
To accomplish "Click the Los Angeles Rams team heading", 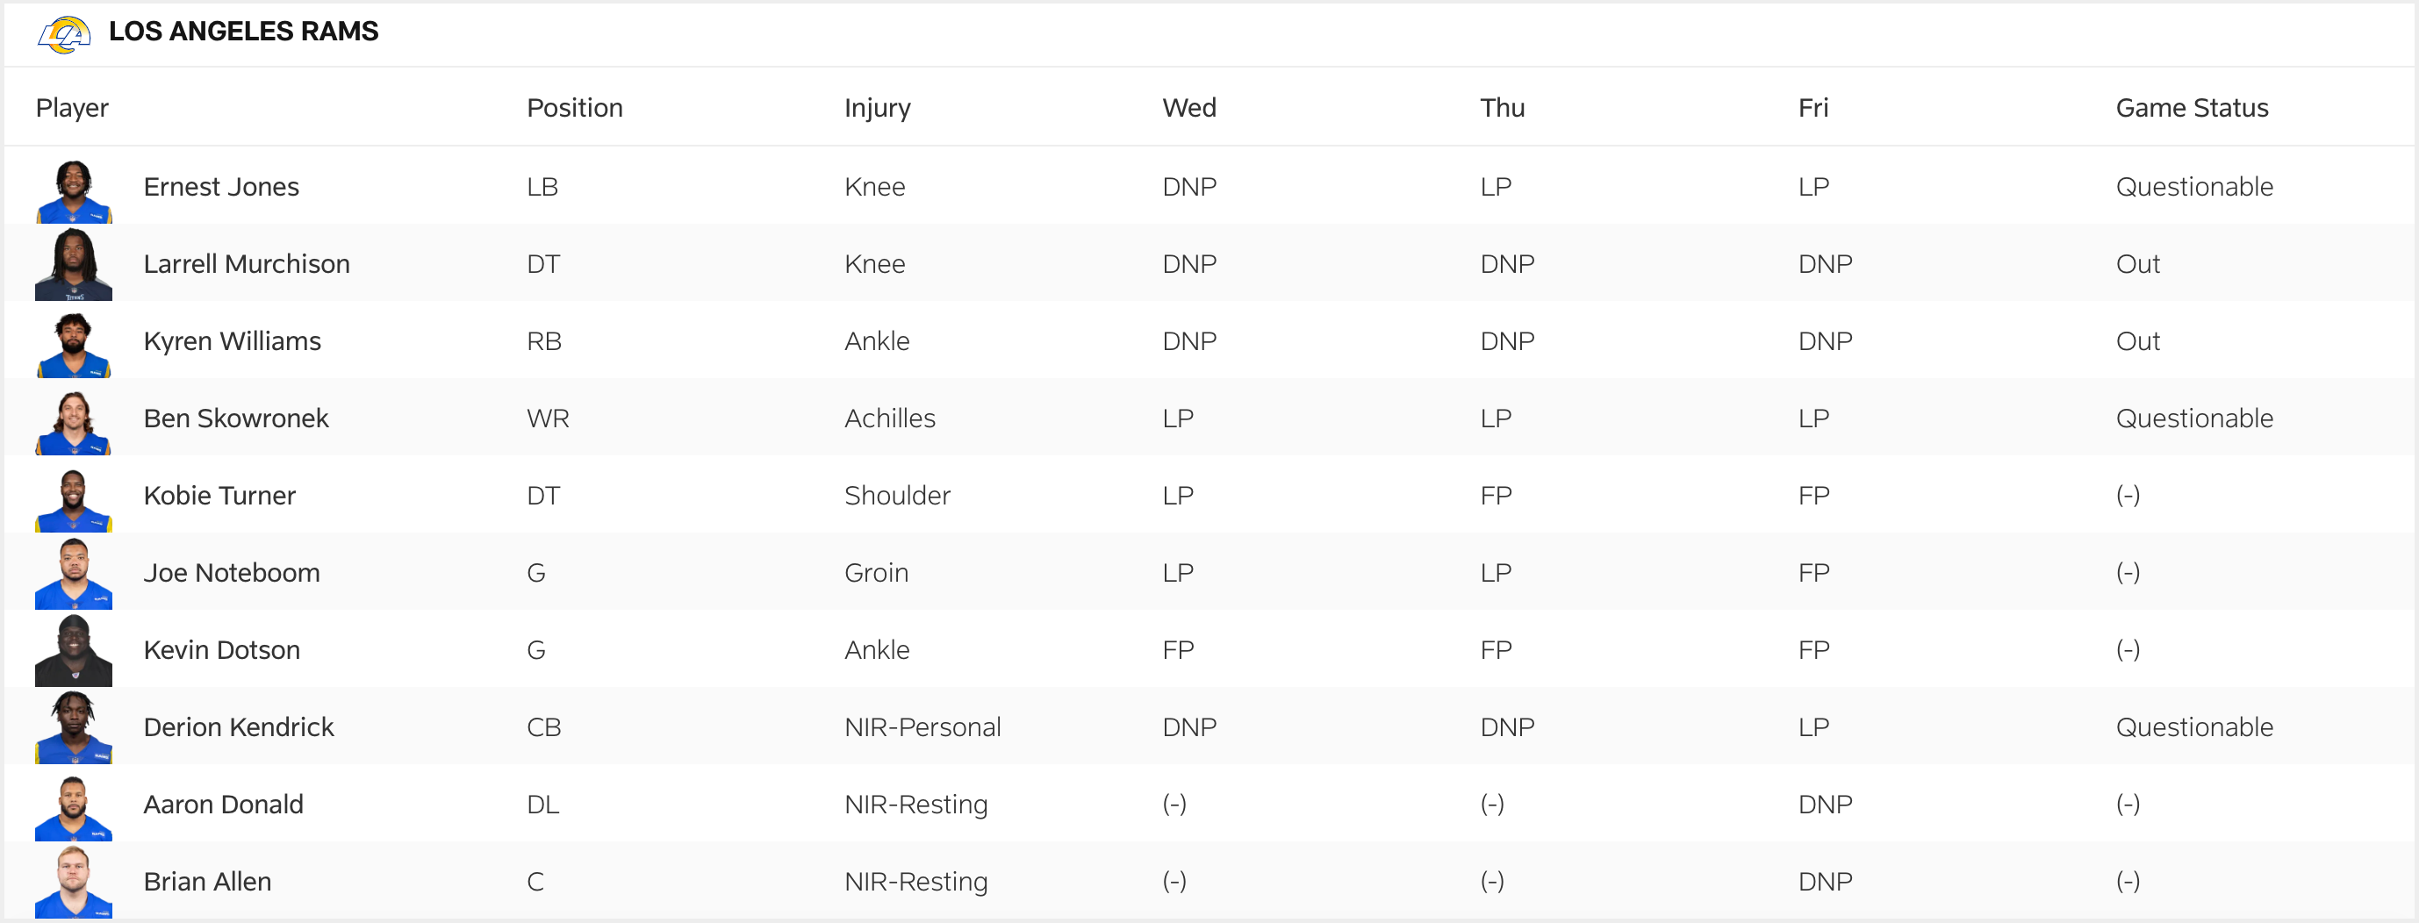I will click(243, 31).
